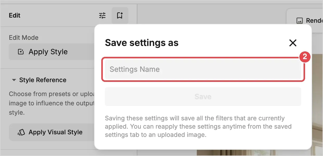Open the adjustments sliders icon beside Edit
The image size is (323, 156).
(x=103, y=15)
